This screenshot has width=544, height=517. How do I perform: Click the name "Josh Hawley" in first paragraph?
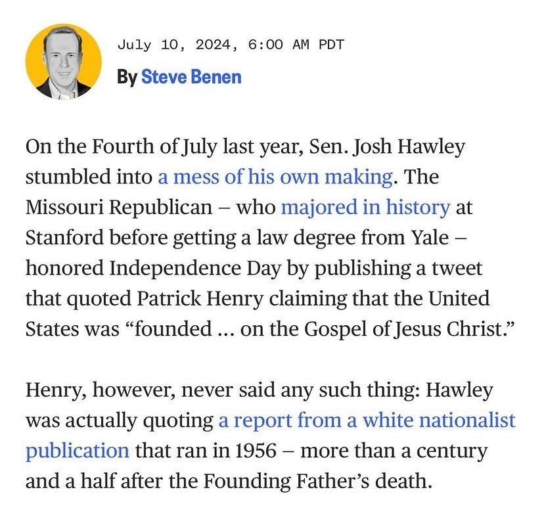(x=409, y=146)
